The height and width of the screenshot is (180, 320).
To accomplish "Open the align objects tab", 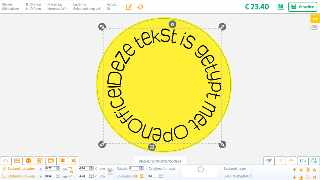I will (280, 161).
